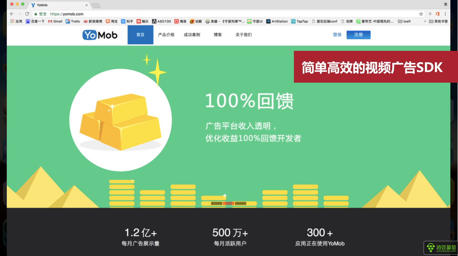Open the 成功案例 navigation item
The width and height of the screenshot is (458, 256).
[x=192, y=35]
